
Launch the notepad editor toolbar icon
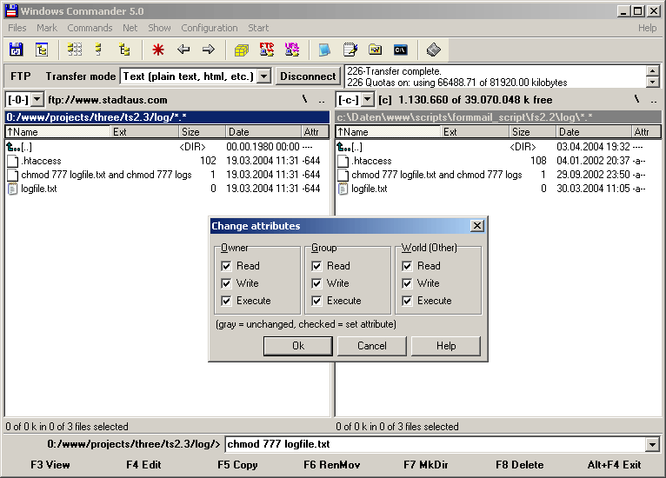(350, 50)
